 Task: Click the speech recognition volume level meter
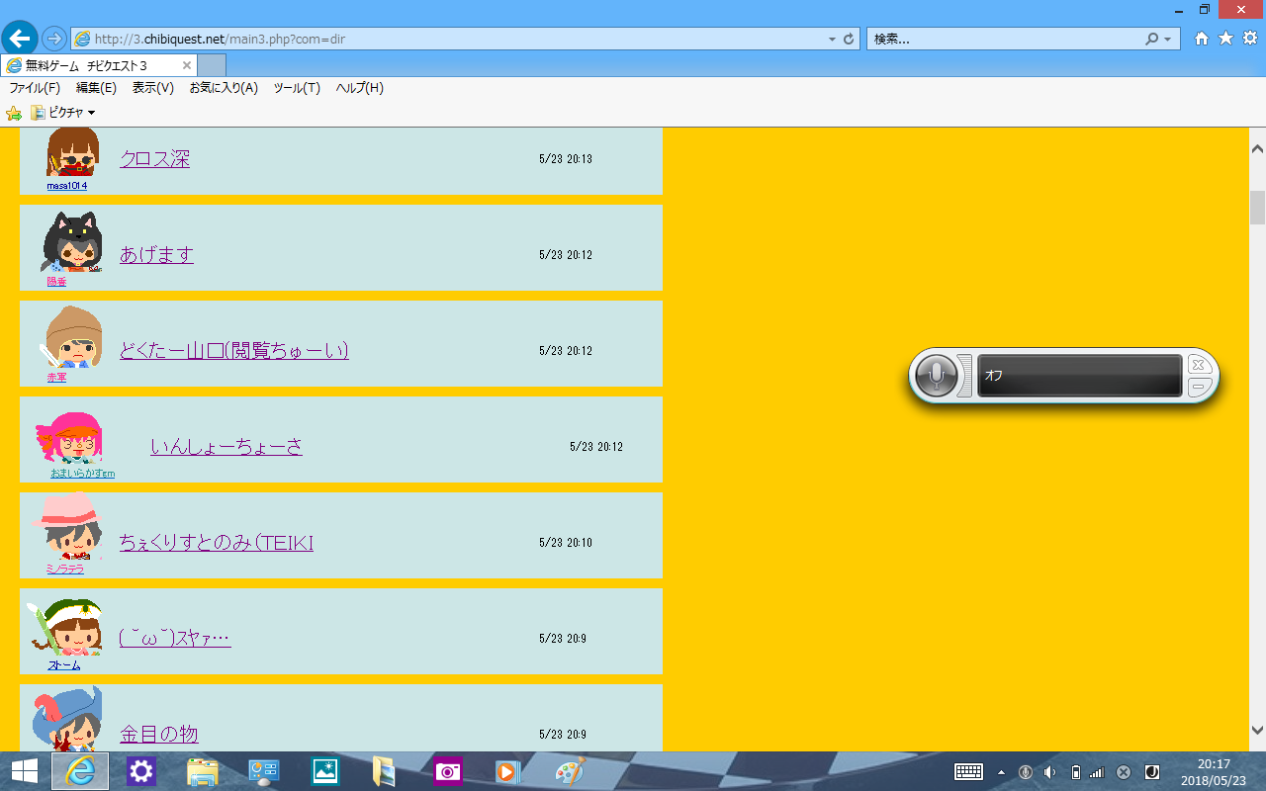[965, 376]
